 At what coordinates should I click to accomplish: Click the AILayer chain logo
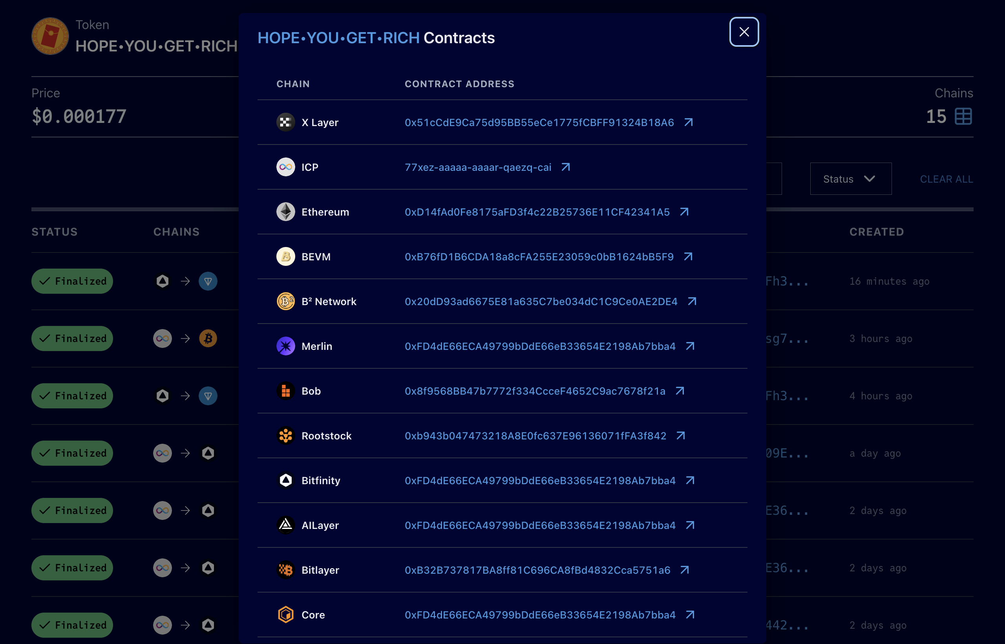click(x=285, y=525)
